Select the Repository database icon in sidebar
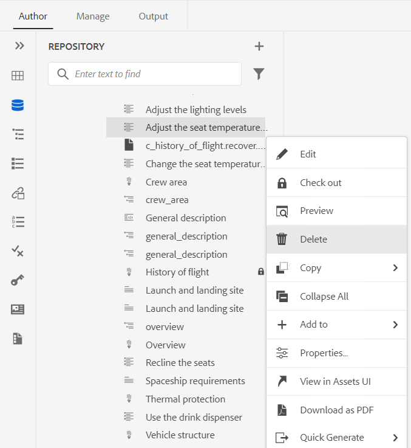 [18, 105]
